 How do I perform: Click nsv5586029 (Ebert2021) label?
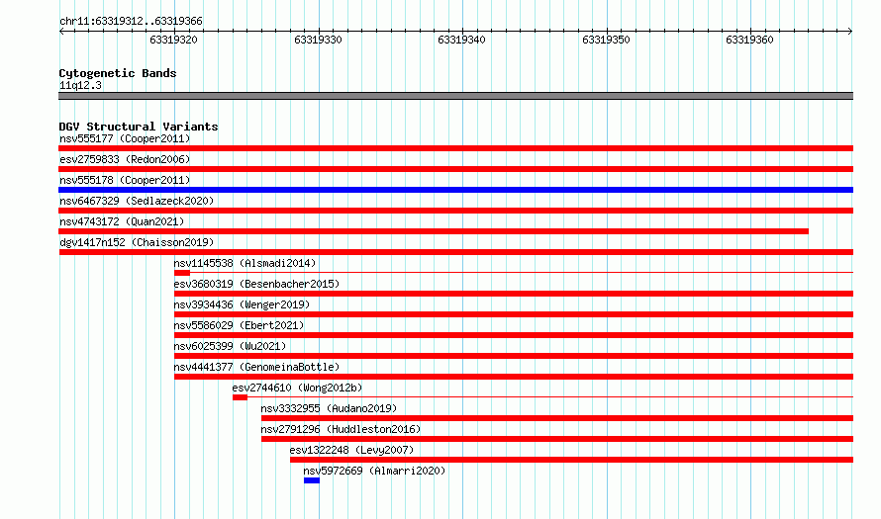point(239,325)
